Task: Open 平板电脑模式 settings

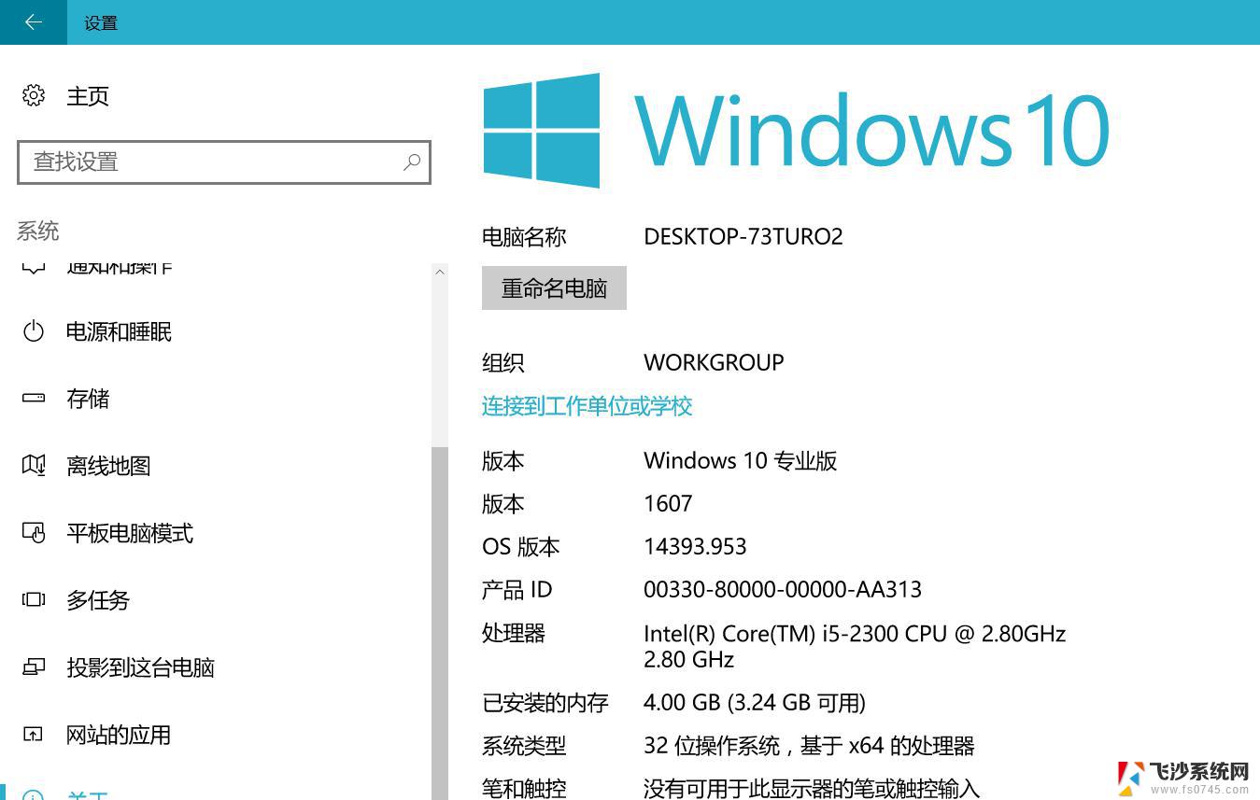Action: point(130,533)
